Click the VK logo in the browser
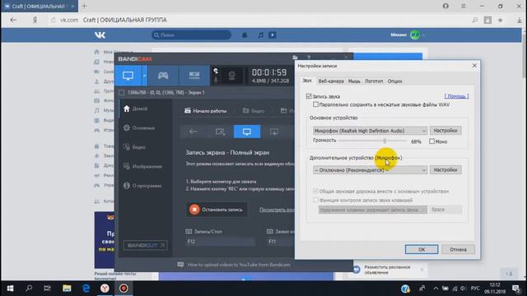 [x=100, y=35]
